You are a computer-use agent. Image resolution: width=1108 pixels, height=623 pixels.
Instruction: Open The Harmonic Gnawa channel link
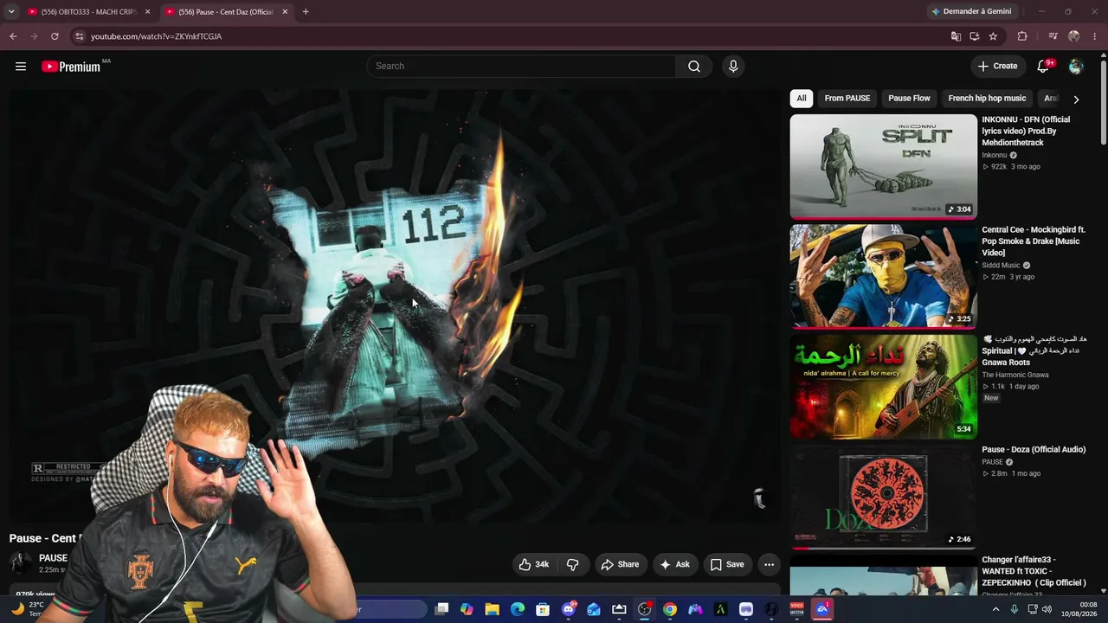pyautogui.click(x=1015, y=375)
